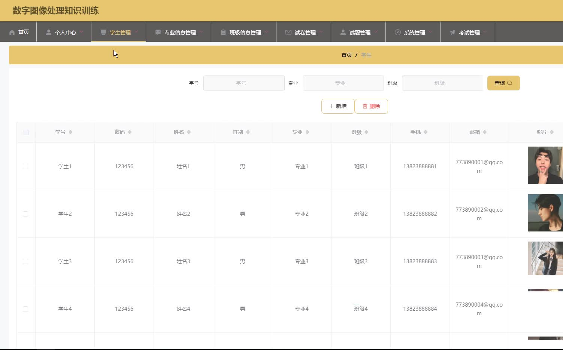Expand the 试卷管理 dropdown arrow

point(321,32)
